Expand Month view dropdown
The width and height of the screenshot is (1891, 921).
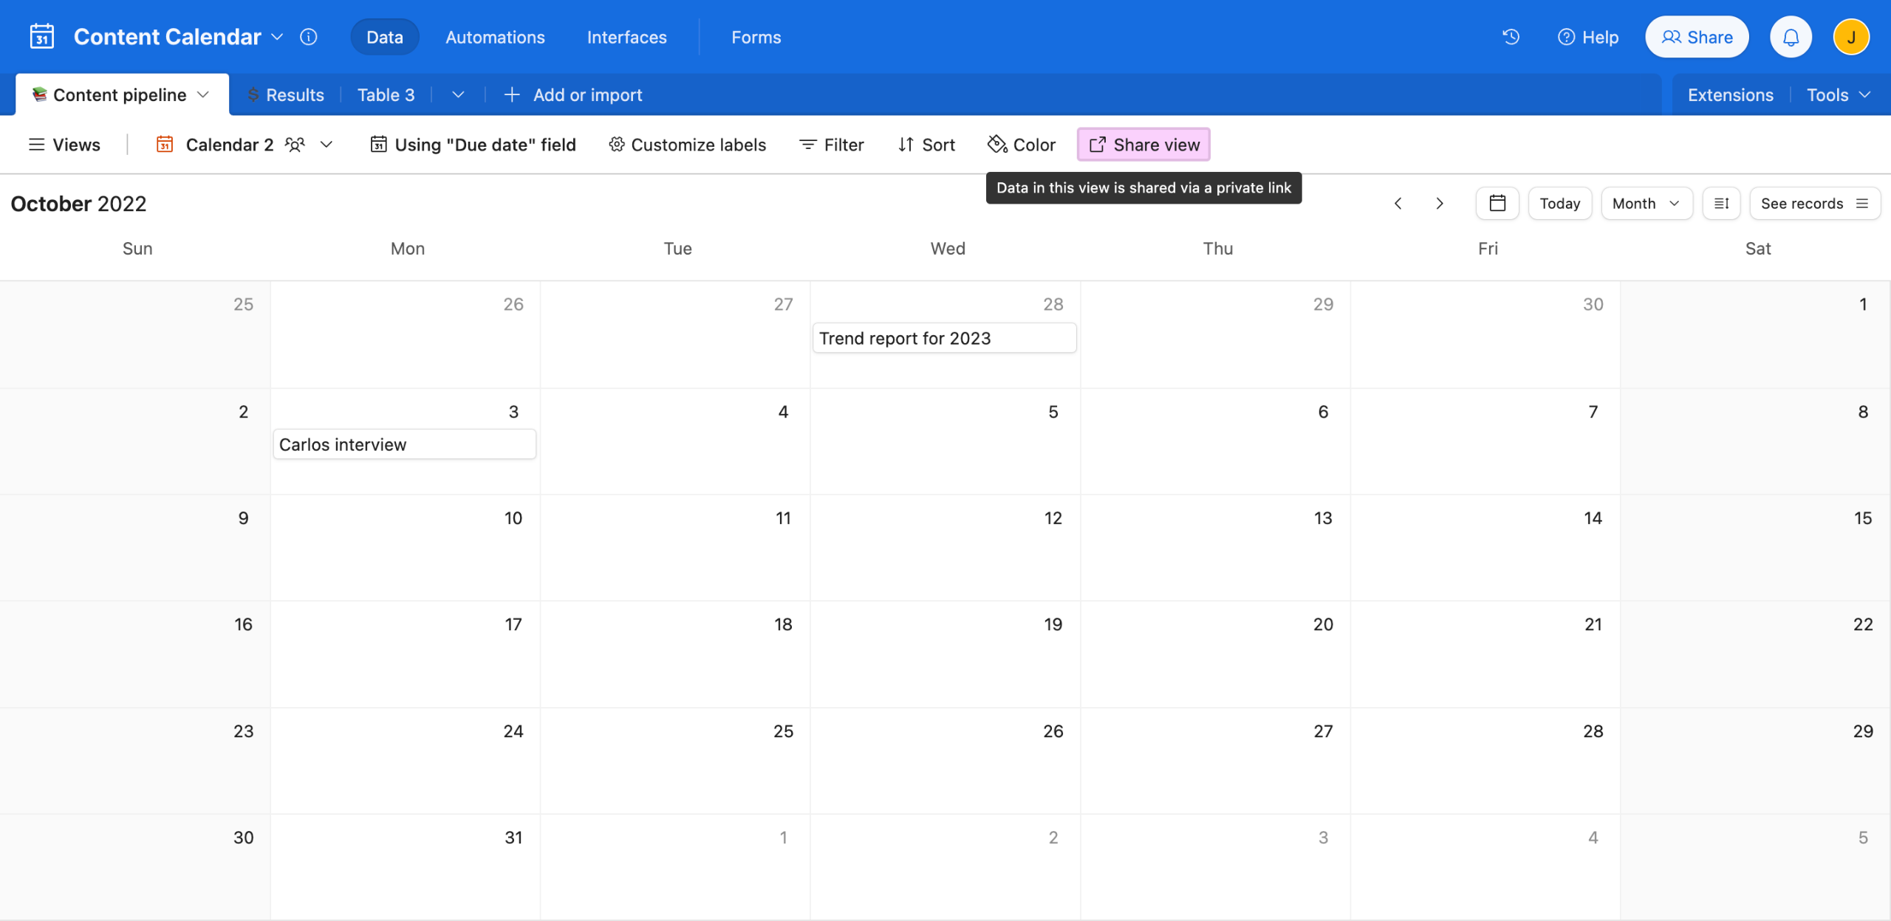point(1646,203)
